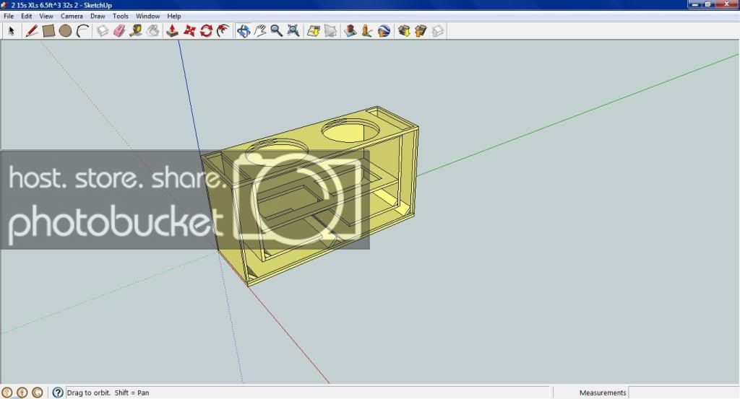The width and height of the screenshot is (740, 399).
Task: Click the Place Model icon
Action: [x=350, y=31]
